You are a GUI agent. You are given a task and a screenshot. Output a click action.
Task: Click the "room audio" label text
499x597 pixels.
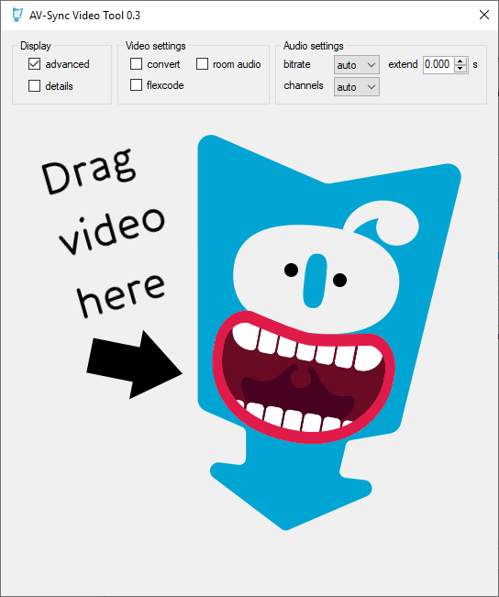click(x=237, y=64)
